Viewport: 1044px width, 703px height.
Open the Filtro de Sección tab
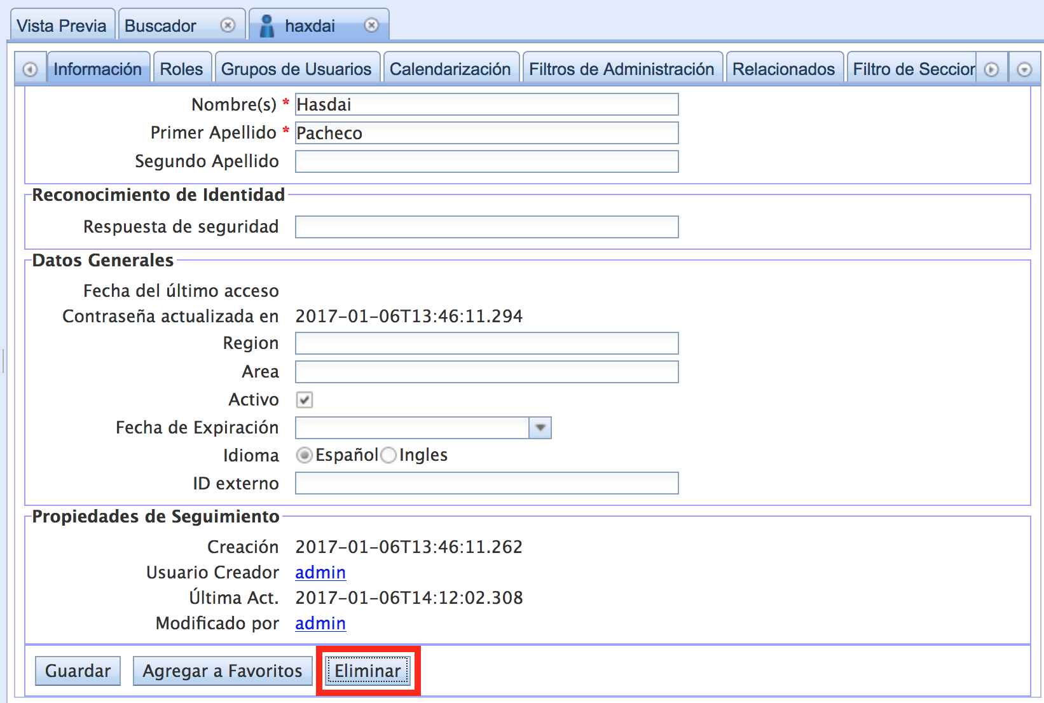(912, 68)
